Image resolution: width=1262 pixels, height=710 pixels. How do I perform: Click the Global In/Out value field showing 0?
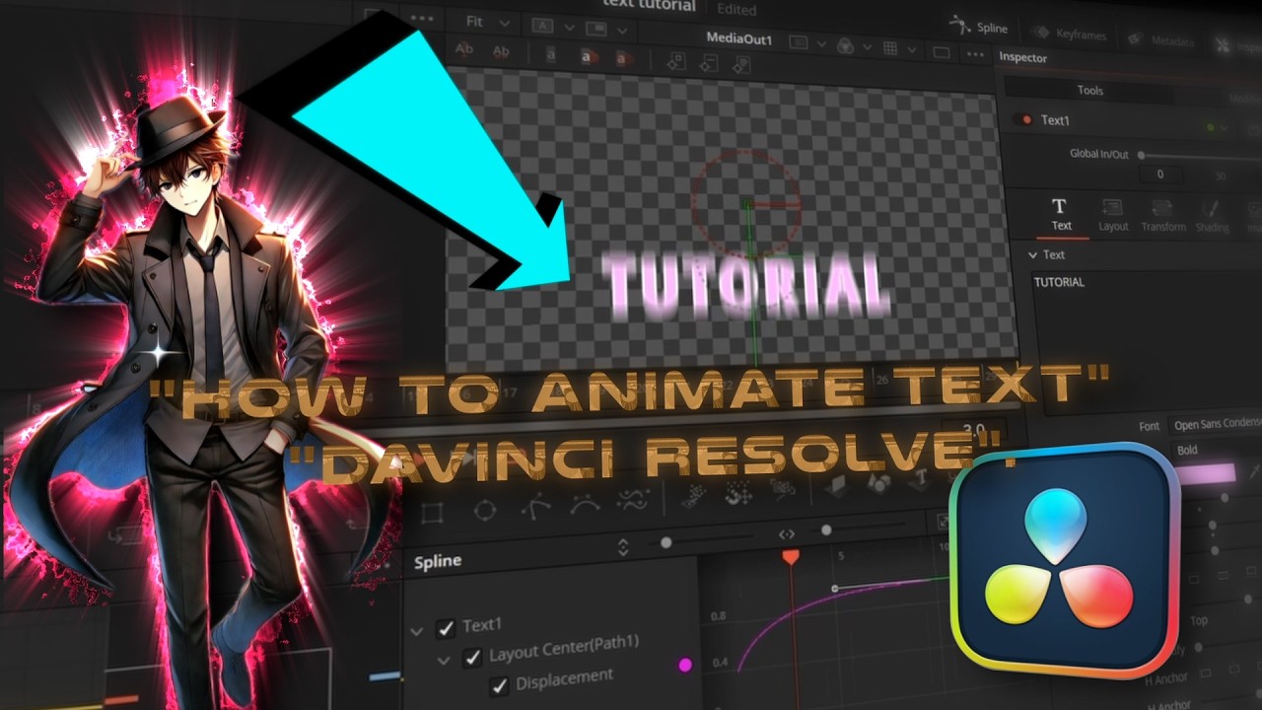(x=1160, y=174)
